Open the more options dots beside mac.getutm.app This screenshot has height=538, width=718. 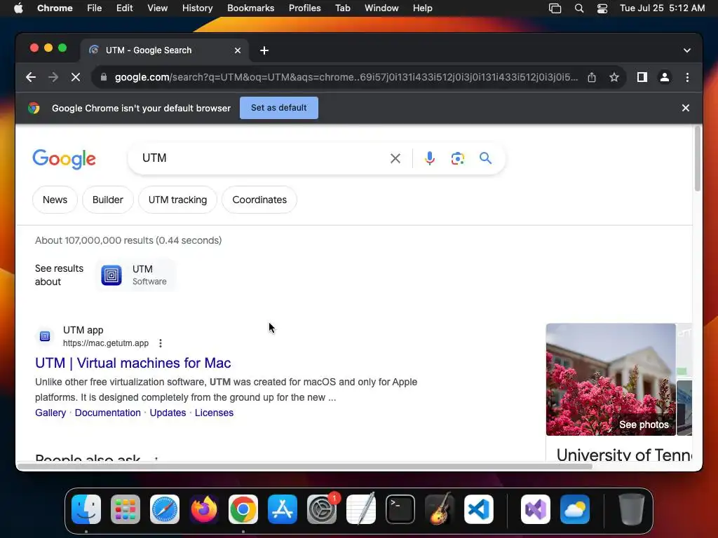click(x=161, y=343)
